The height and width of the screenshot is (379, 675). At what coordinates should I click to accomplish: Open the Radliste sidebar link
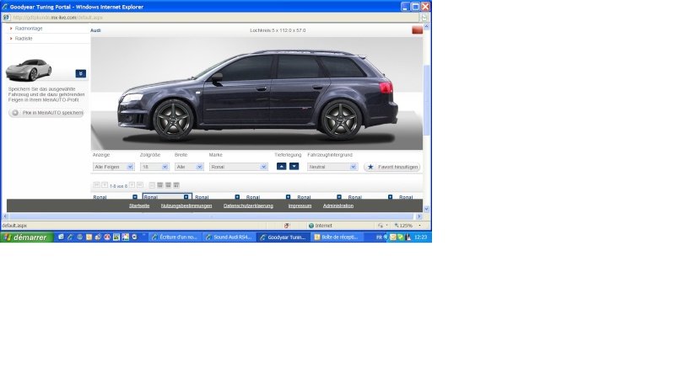pos(24,38)
